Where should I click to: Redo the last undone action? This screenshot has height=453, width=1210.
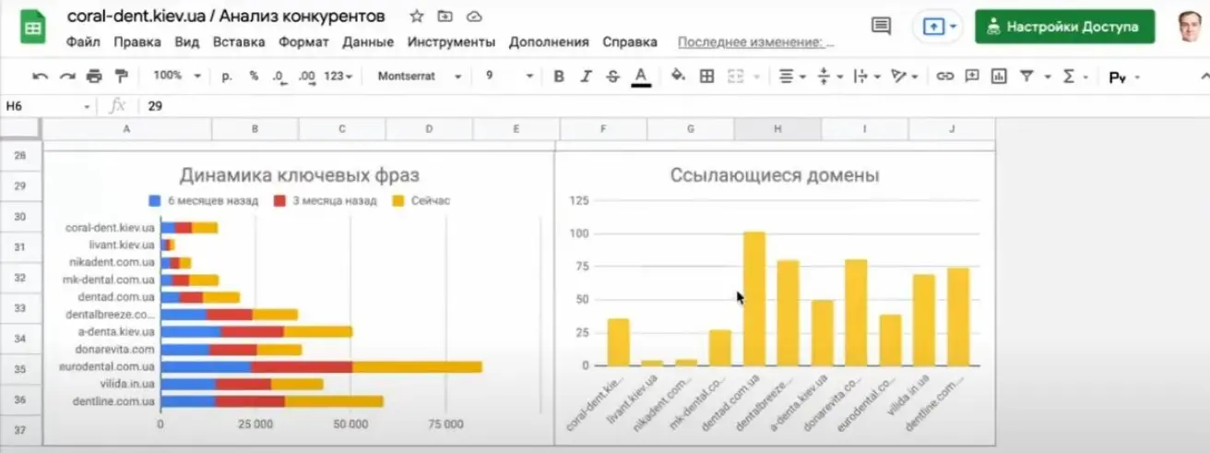pyautogui.click(x=67, y=77)
